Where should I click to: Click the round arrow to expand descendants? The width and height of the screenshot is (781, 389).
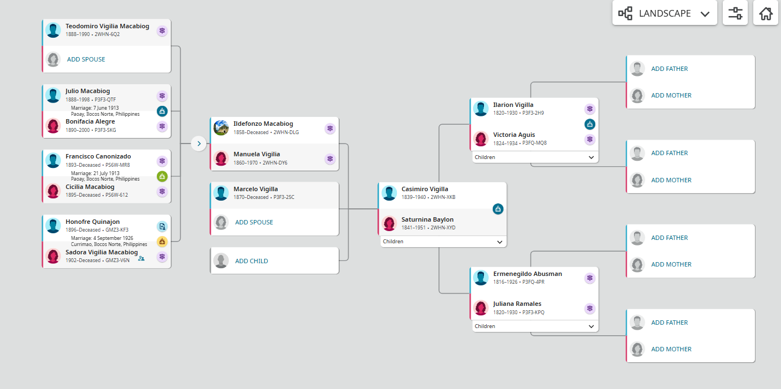[199, 144]
